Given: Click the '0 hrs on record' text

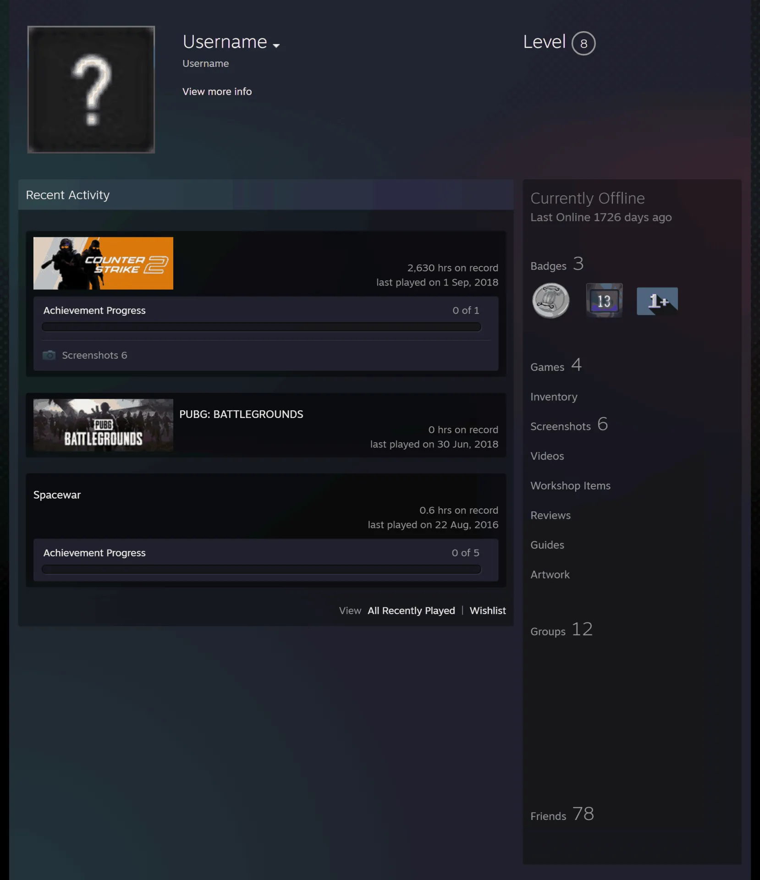Looking at the screenshot, I should (x=463, y=429).
